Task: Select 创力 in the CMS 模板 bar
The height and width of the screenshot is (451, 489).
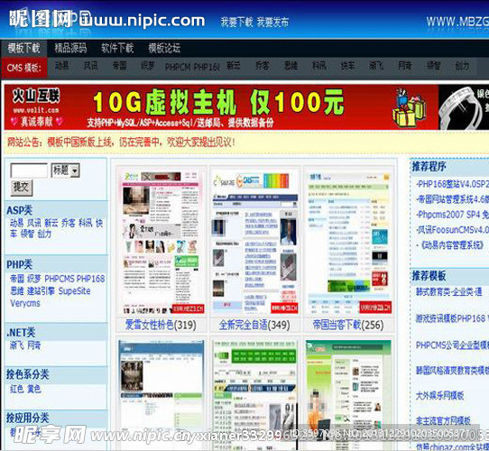Action: click(x=462, y=66)
